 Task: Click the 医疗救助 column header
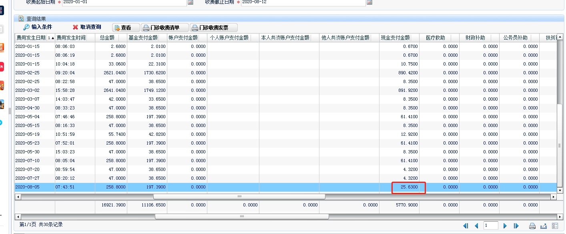tap(439, 38)
